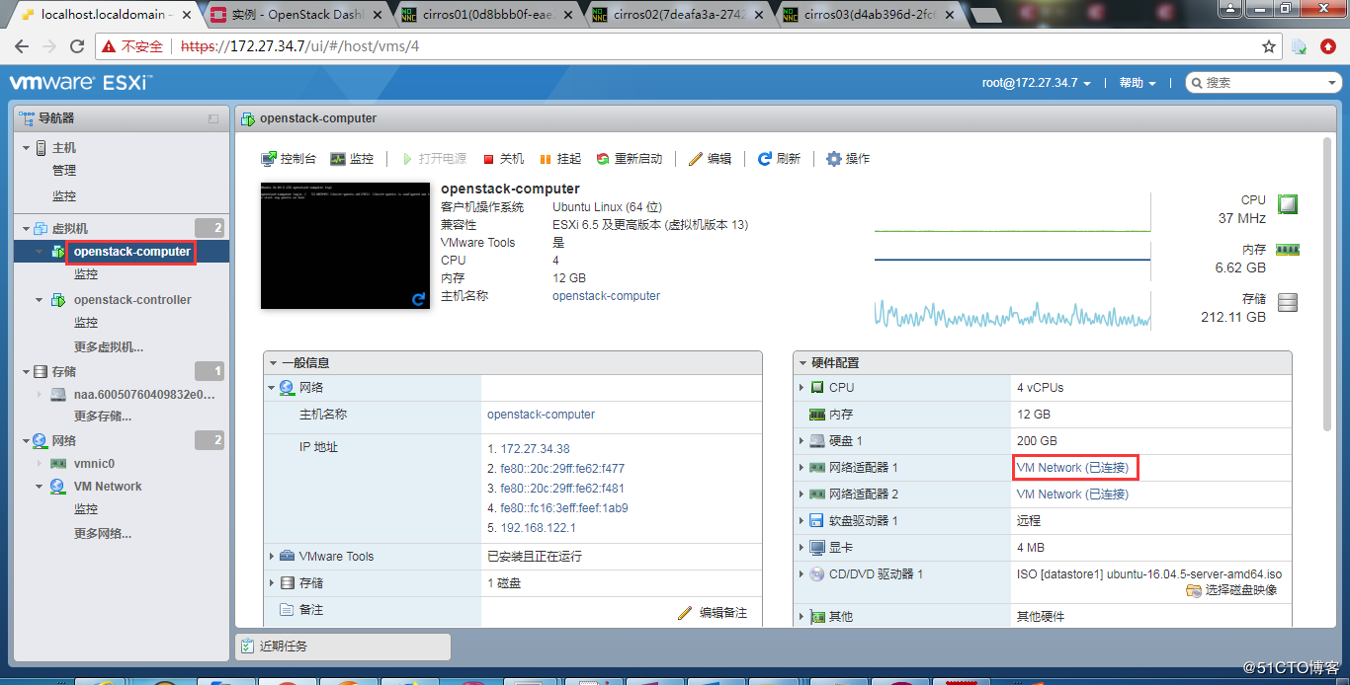The height and width of the screenshot is (685, 1350).
Task: Expand VMware Tools info row
Action: pos(272,557)
